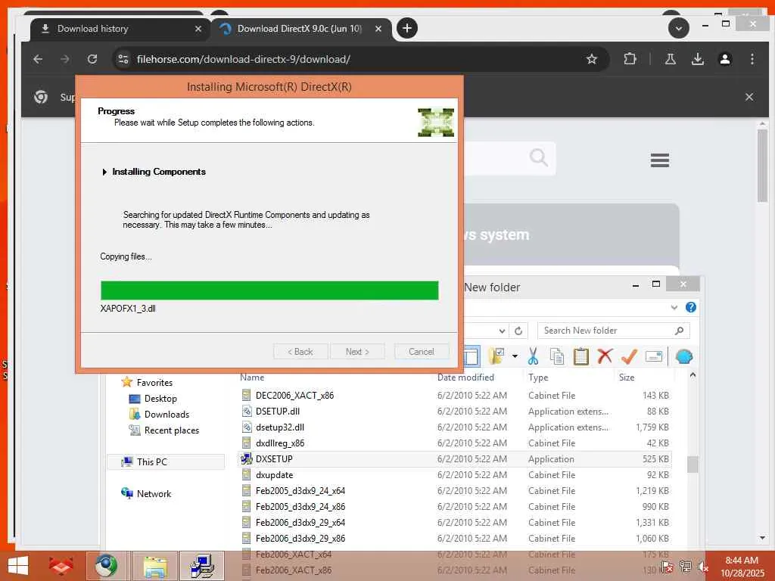Click the Explorer file list scrollbar thumb

pyautogui.click(x=693, y=464)
